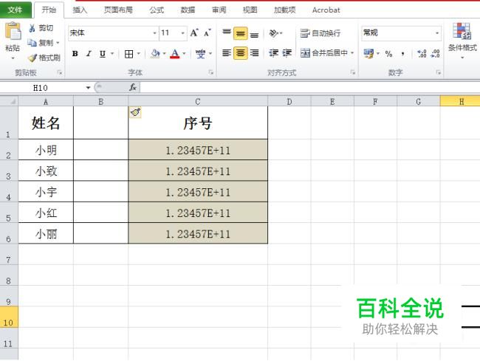Toggle middle vertical alignment
The image size is (480, 361).
[240, 33]
